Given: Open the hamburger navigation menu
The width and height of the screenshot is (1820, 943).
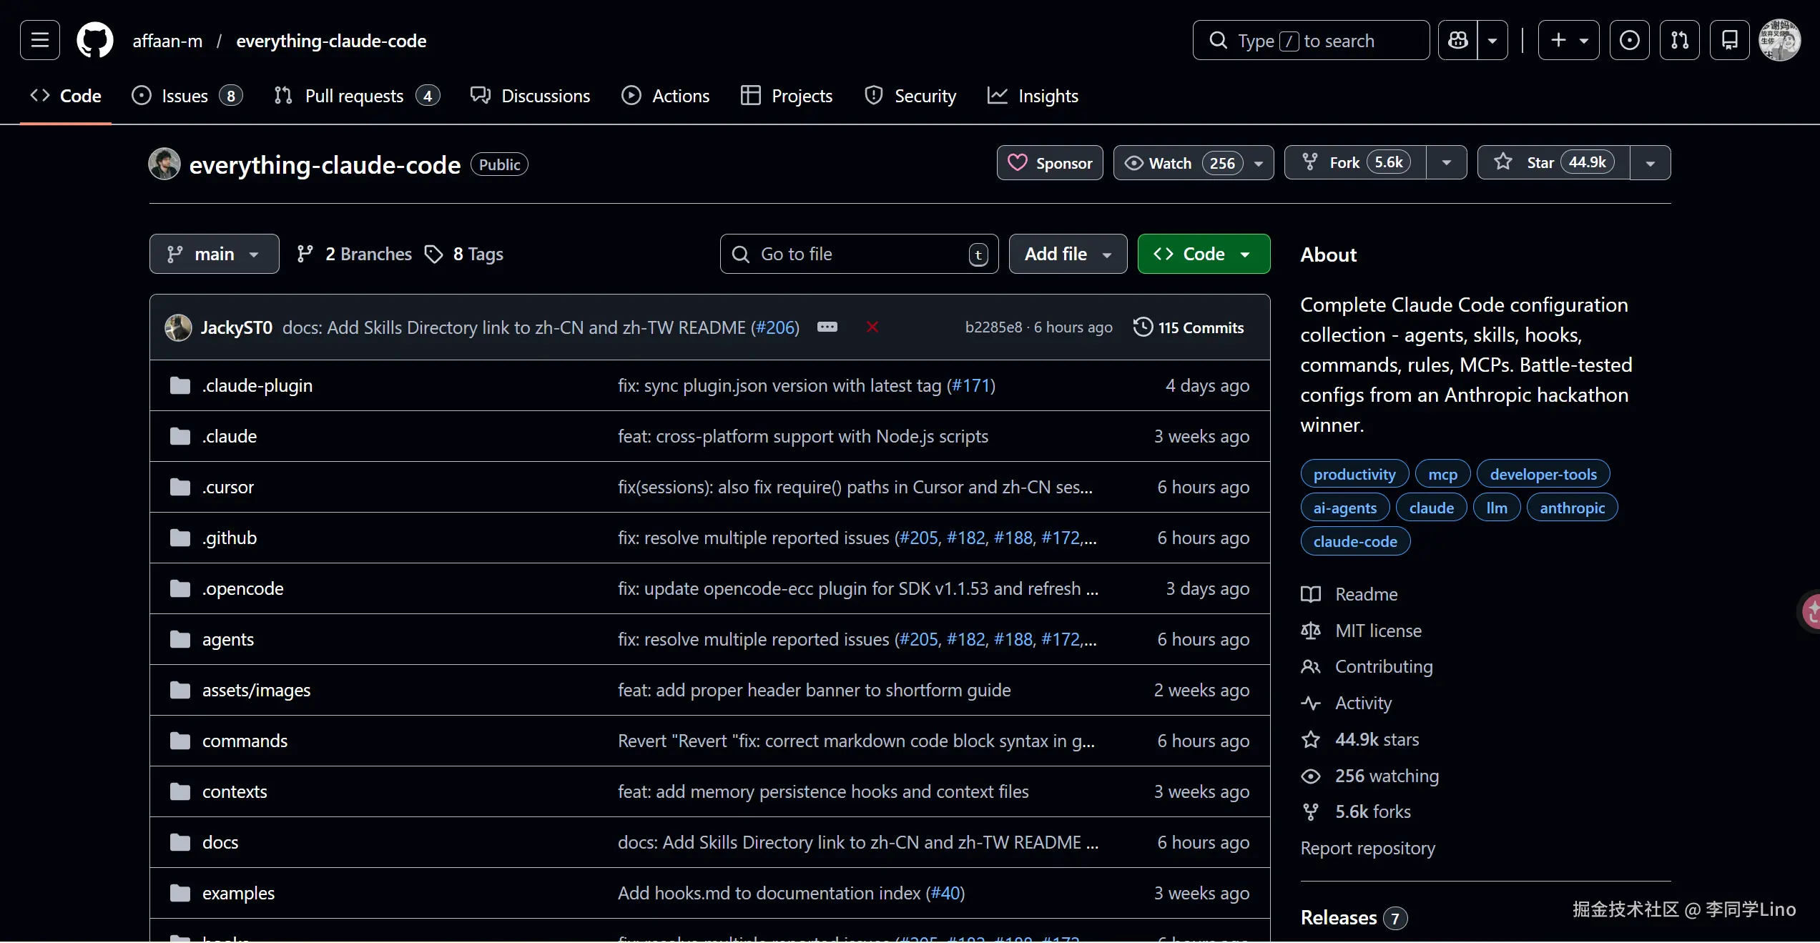Looking at the screenshot, I should pos(40,40).
